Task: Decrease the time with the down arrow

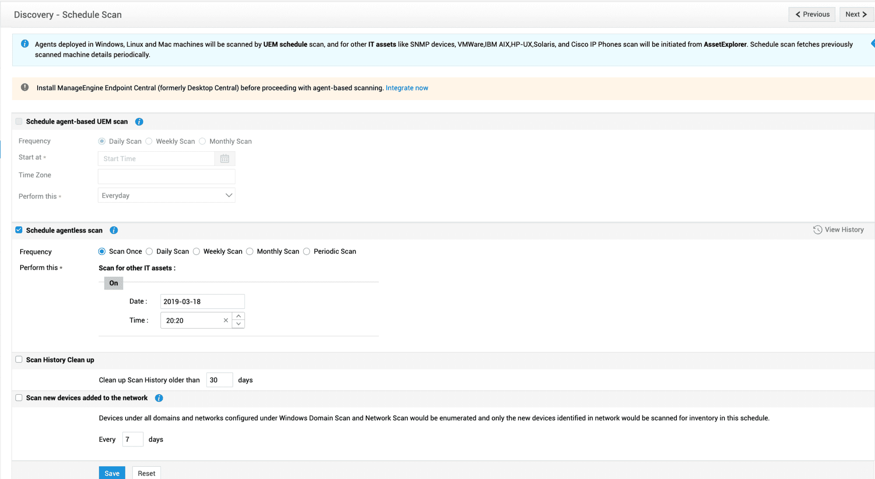Action: (x=238, y=324)
